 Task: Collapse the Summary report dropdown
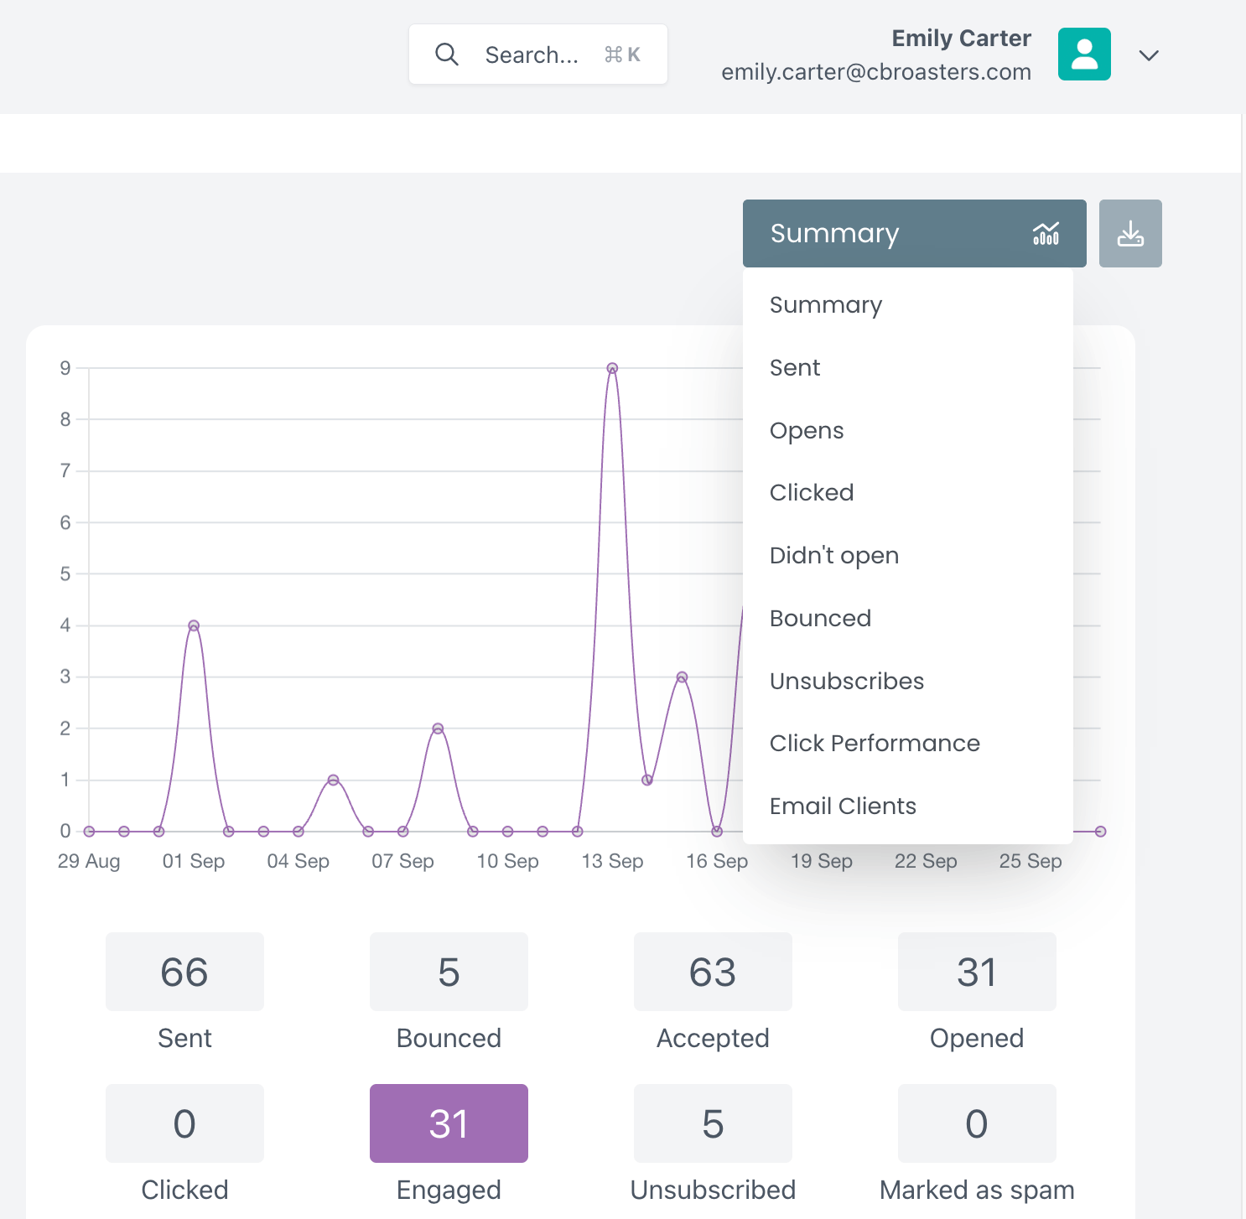coord(913,234)
